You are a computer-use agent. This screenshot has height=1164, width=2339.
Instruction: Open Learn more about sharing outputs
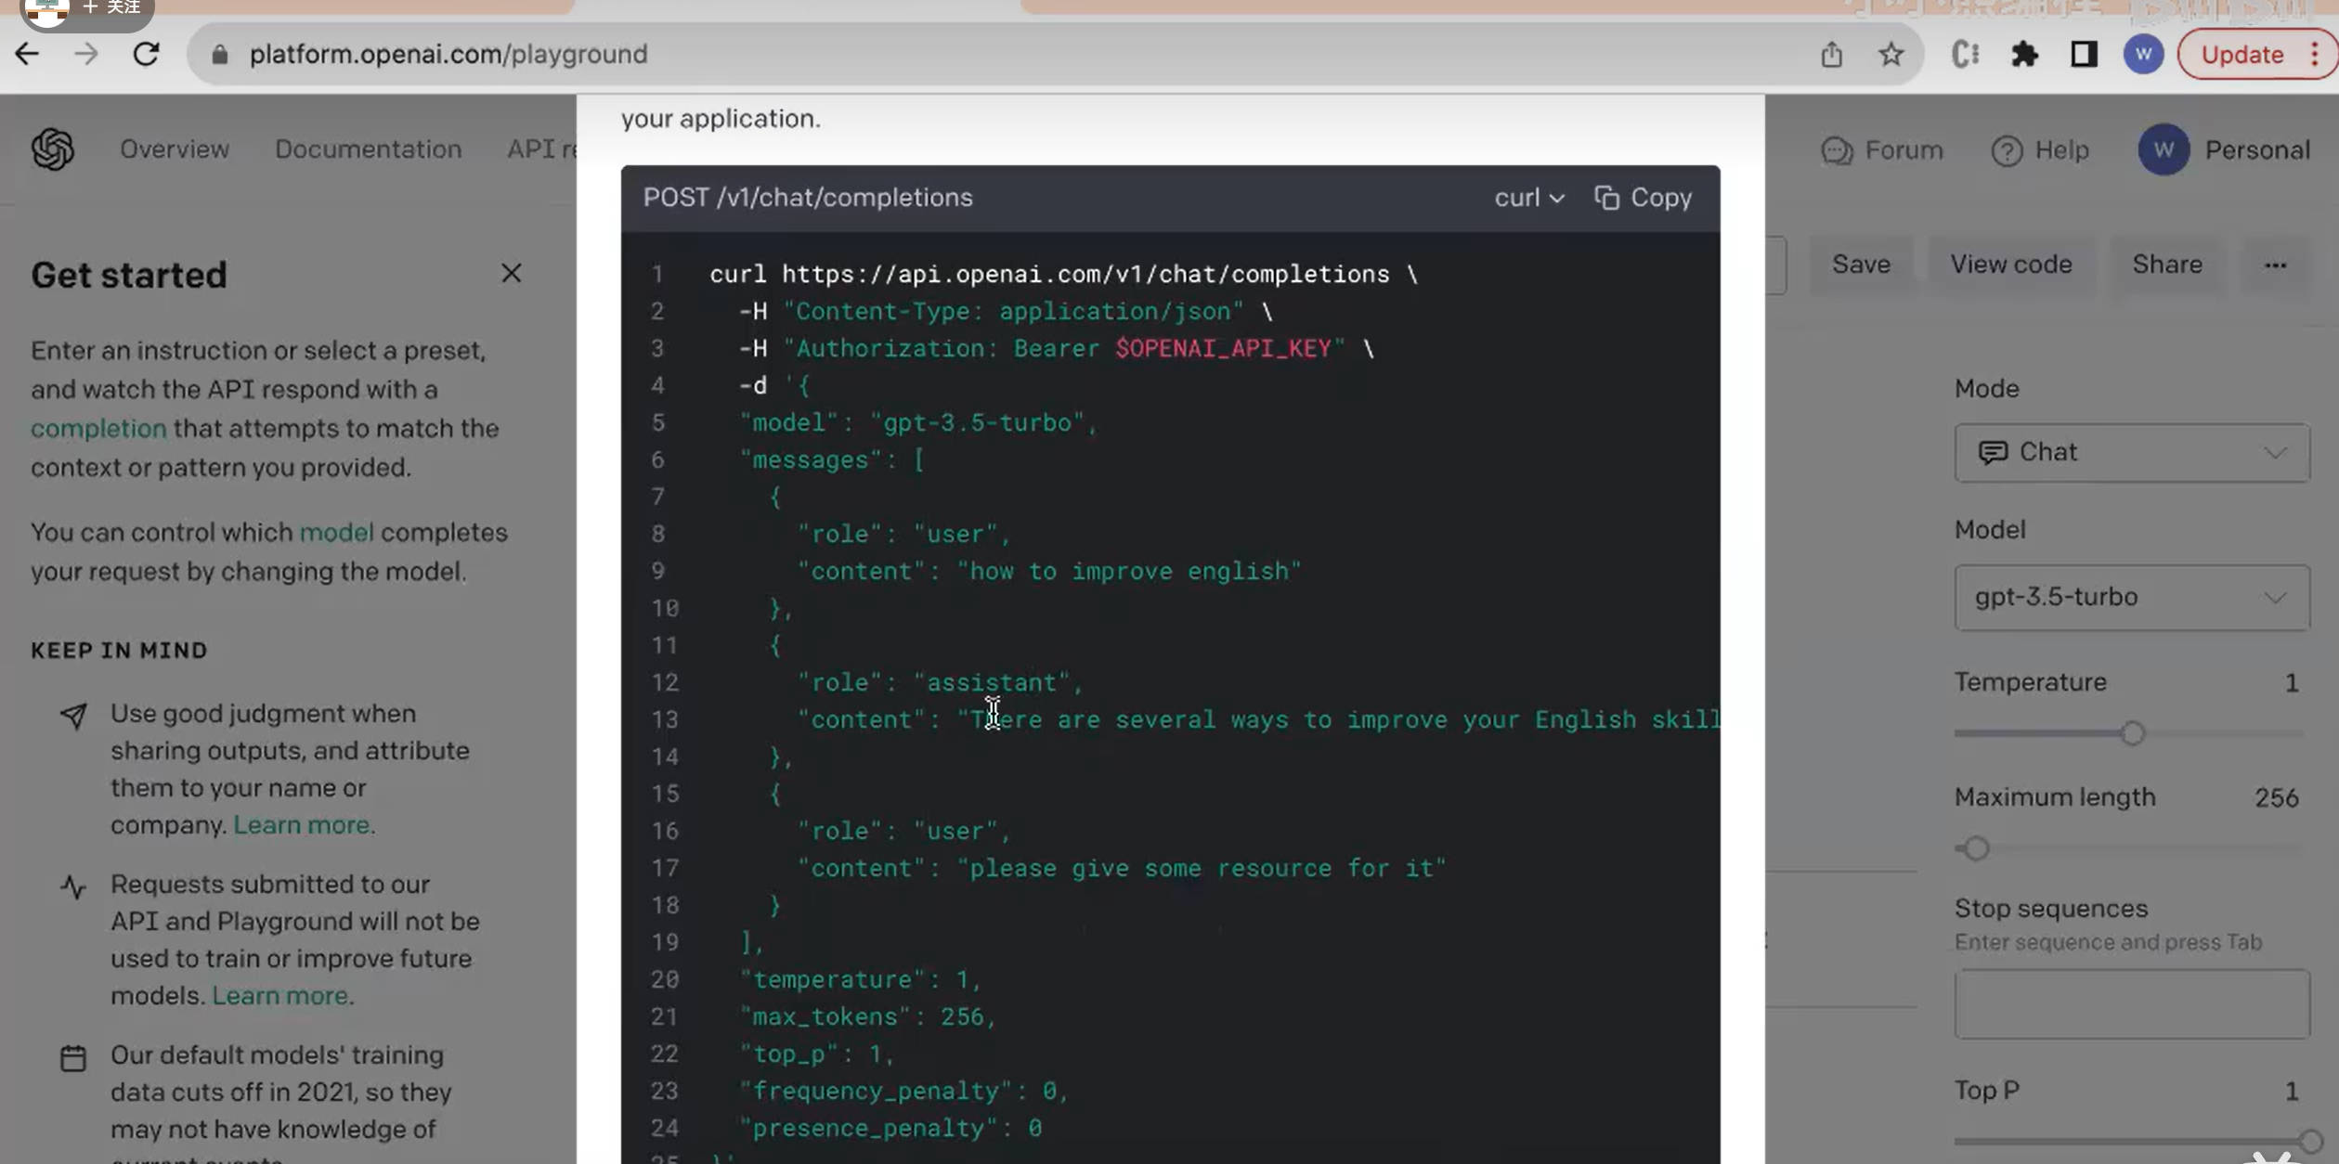[302, 824]
